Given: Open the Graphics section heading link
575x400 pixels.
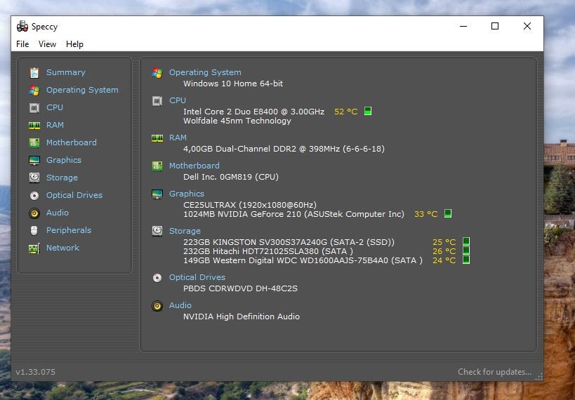Looking at the screenshot, I should coord(187,194).
